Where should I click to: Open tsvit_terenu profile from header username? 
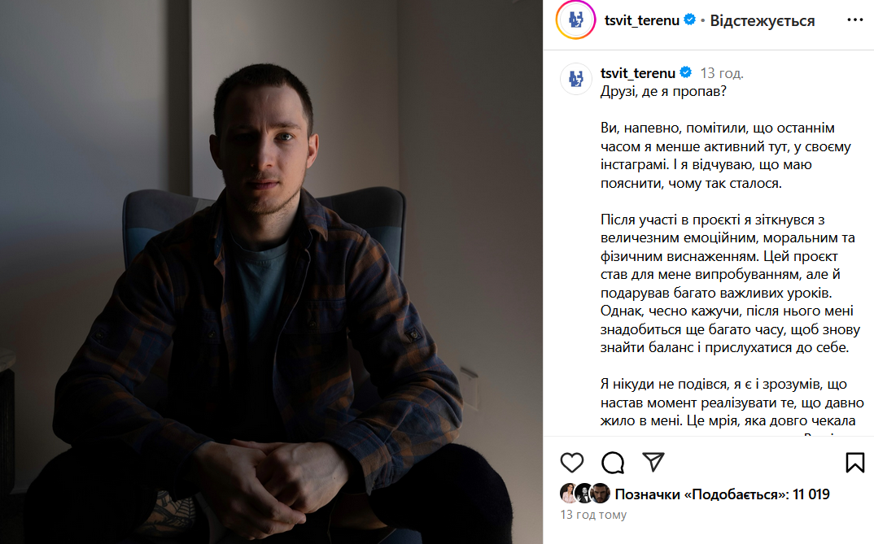pyautogui.click(x=641, y=20)
